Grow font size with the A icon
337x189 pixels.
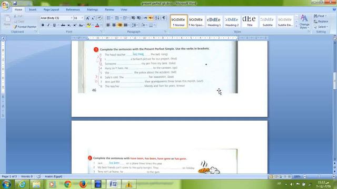pos(87,18)
